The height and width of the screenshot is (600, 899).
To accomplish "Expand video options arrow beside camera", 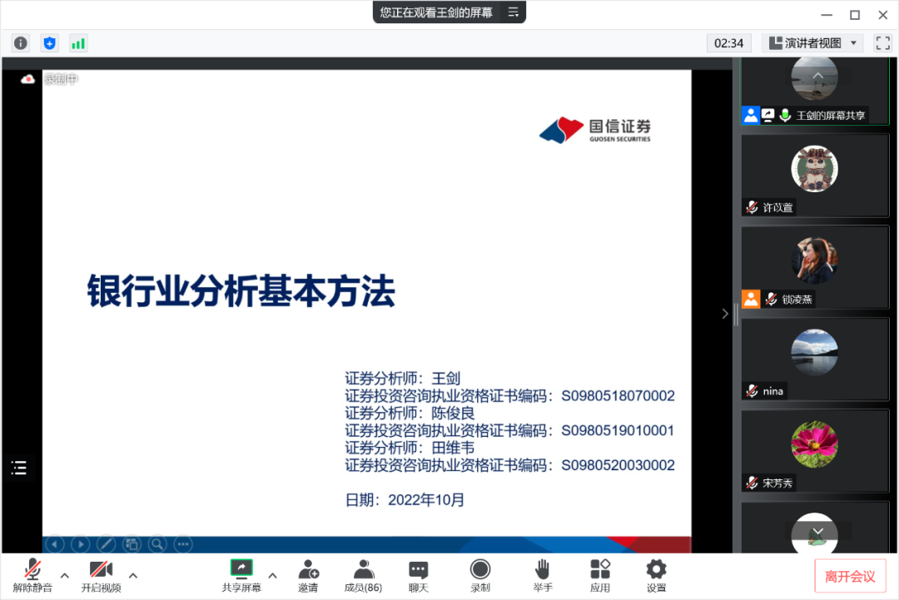I will pos(133,575).
